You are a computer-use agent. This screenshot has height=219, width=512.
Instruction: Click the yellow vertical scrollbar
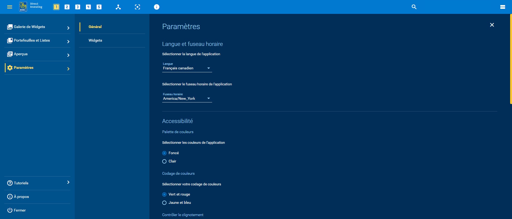pyautogui.click(x=511, y=59)
